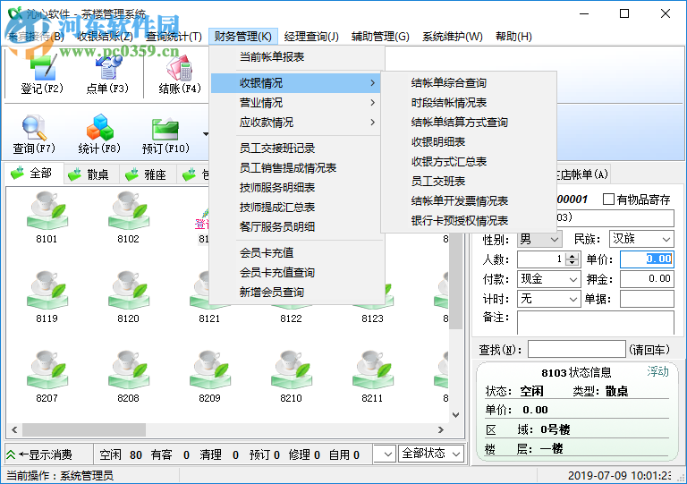Switch to the 全部 table tab
The width and height of the screenshot is (687, 484).
pyautogui.click(x=34, y=174)
